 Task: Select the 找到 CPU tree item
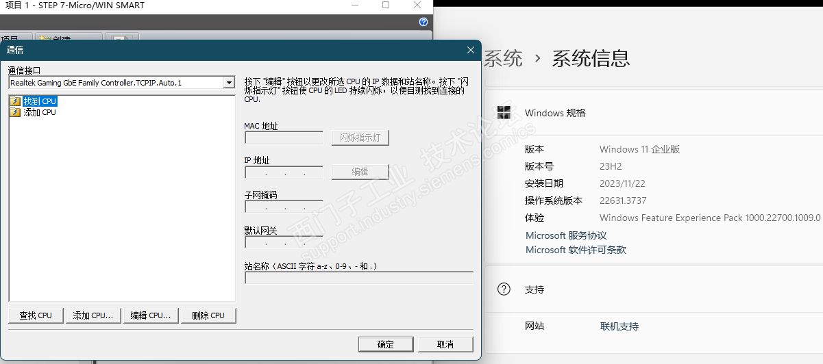pyautogui.click(x=40, y=101)
